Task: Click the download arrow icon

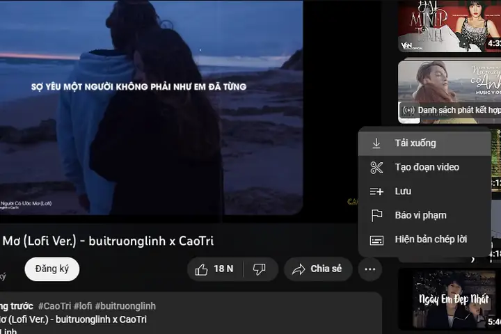Action: 376,143
